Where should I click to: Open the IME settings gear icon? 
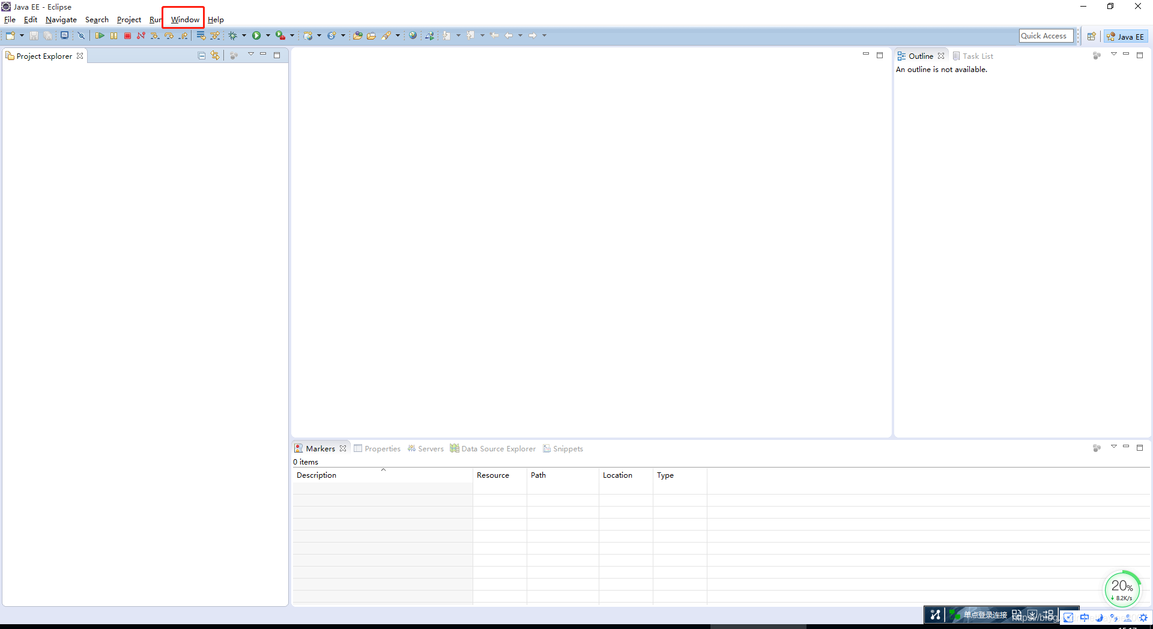coord(1143,618)
